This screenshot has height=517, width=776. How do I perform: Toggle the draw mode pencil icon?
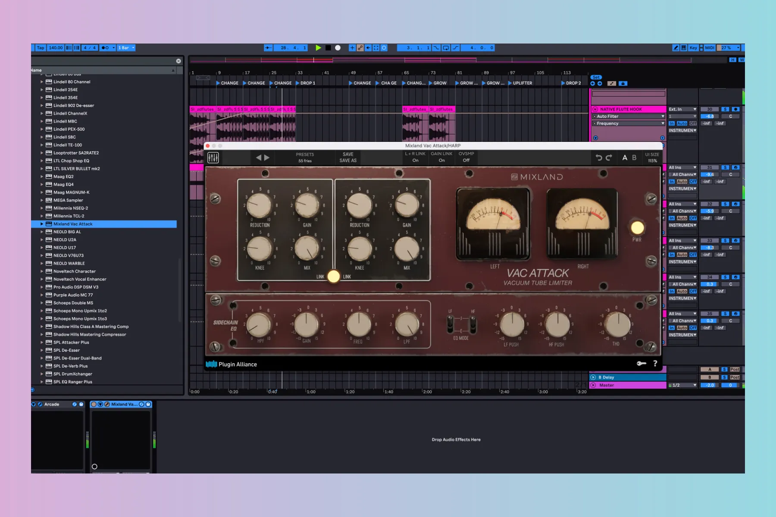pos(676,48)
